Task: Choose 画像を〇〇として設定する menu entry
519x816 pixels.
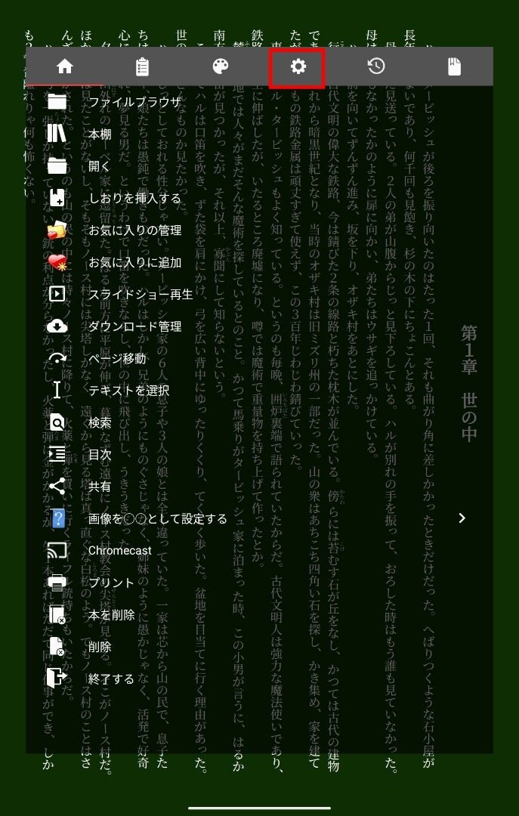Action: click(x=158, y=519)
